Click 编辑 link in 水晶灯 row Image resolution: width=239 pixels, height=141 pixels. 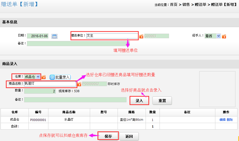(x=222, y=120)
